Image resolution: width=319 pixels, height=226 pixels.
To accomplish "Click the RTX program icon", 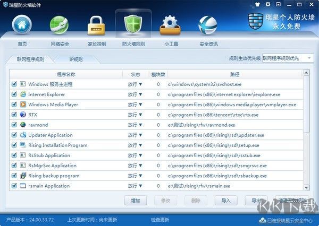I will [23, 115].
